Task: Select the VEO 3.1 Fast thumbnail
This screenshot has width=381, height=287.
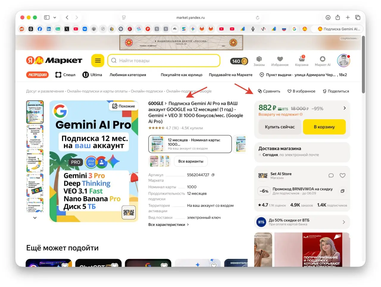Action: (35, 185)
